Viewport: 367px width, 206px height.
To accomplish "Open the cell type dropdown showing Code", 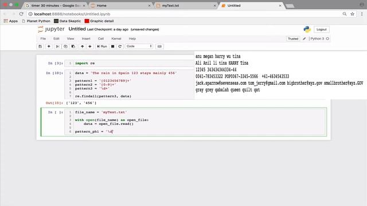I will point(139,46).
